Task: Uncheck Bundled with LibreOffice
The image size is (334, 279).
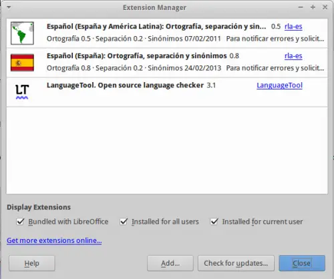Action: (x=20, y=222)
